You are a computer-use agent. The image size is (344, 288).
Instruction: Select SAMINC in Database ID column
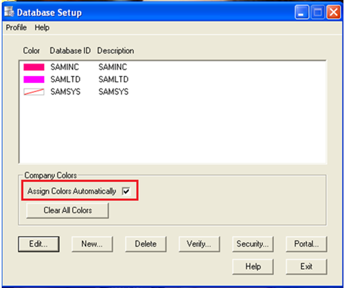pyautogui.click(x=65, y=67)
